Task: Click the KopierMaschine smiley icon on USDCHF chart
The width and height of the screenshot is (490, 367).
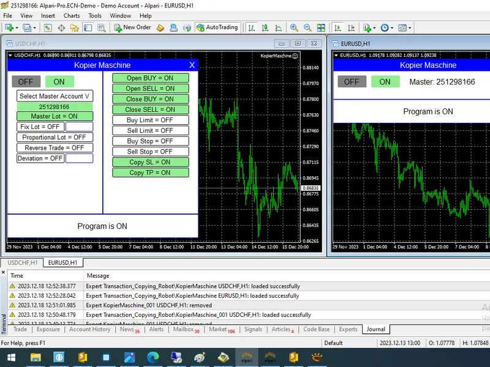Action: (295, 56)
